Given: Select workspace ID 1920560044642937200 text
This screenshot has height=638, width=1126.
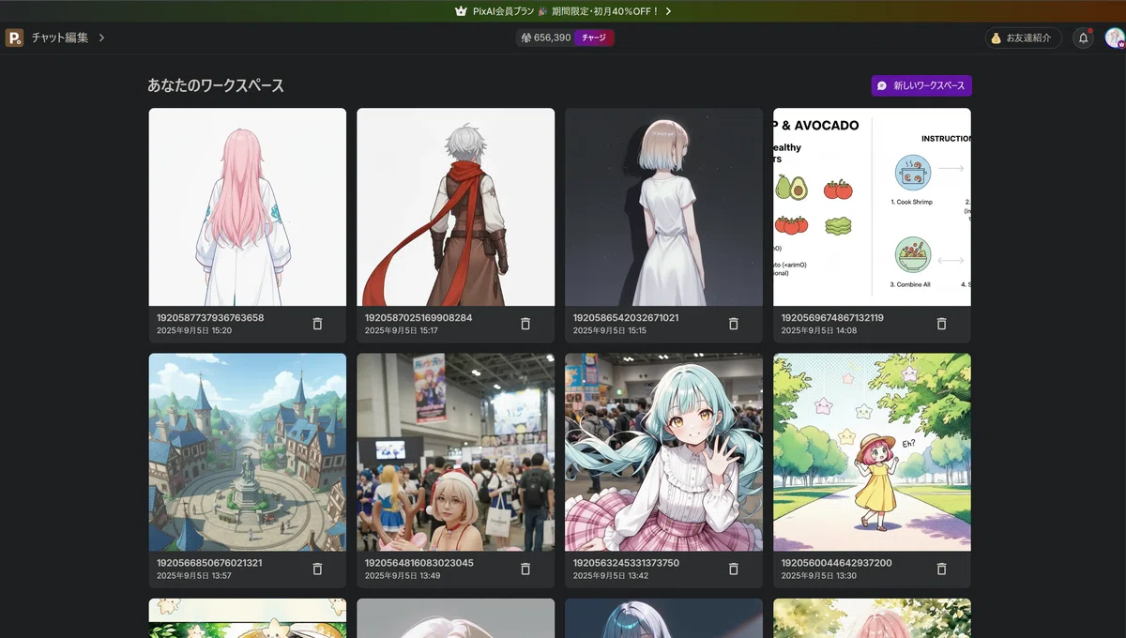Looking at the screenshot, I should tap(837, 563).
